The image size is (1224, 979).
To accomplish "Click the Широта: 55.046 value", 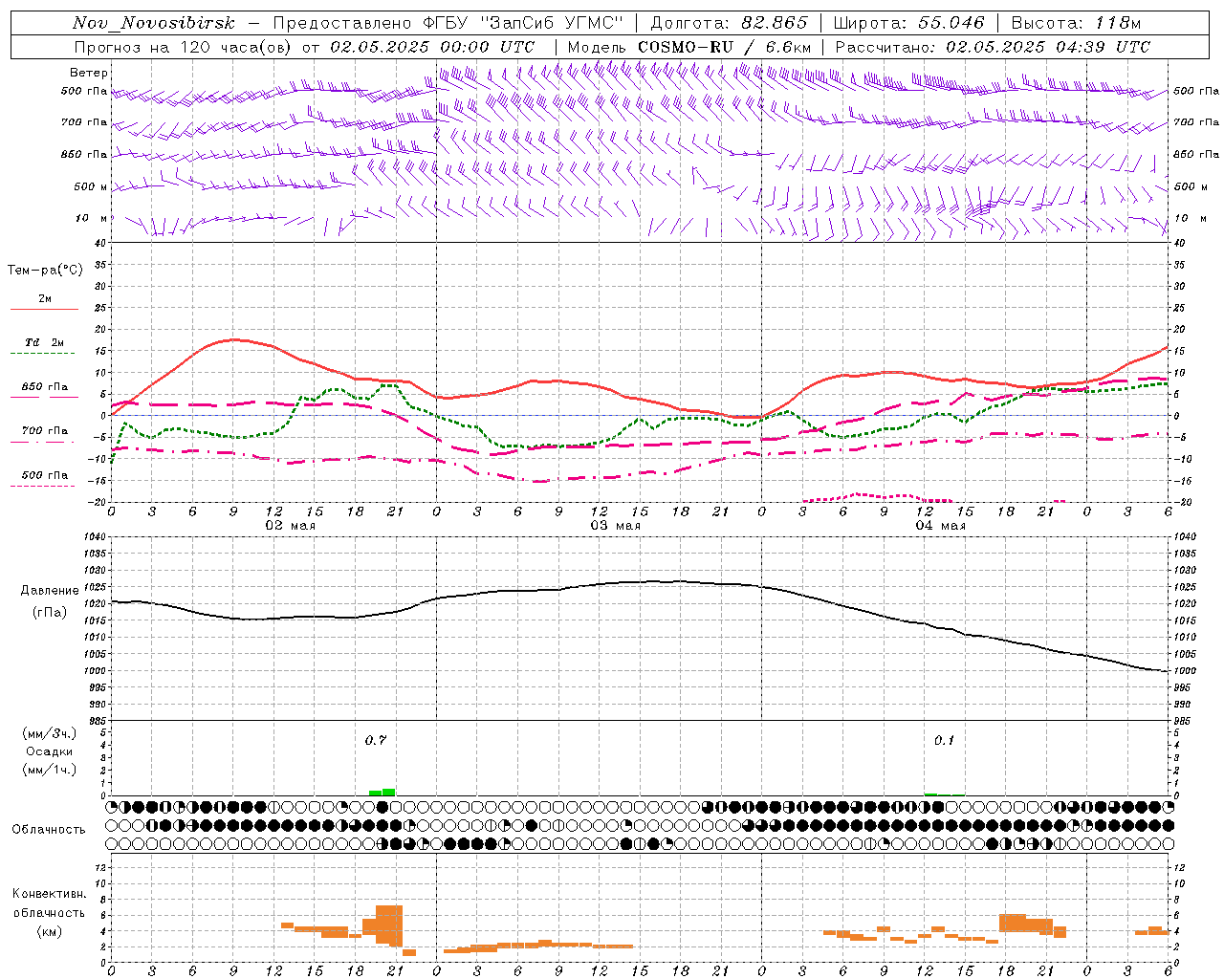I will 908,23.
